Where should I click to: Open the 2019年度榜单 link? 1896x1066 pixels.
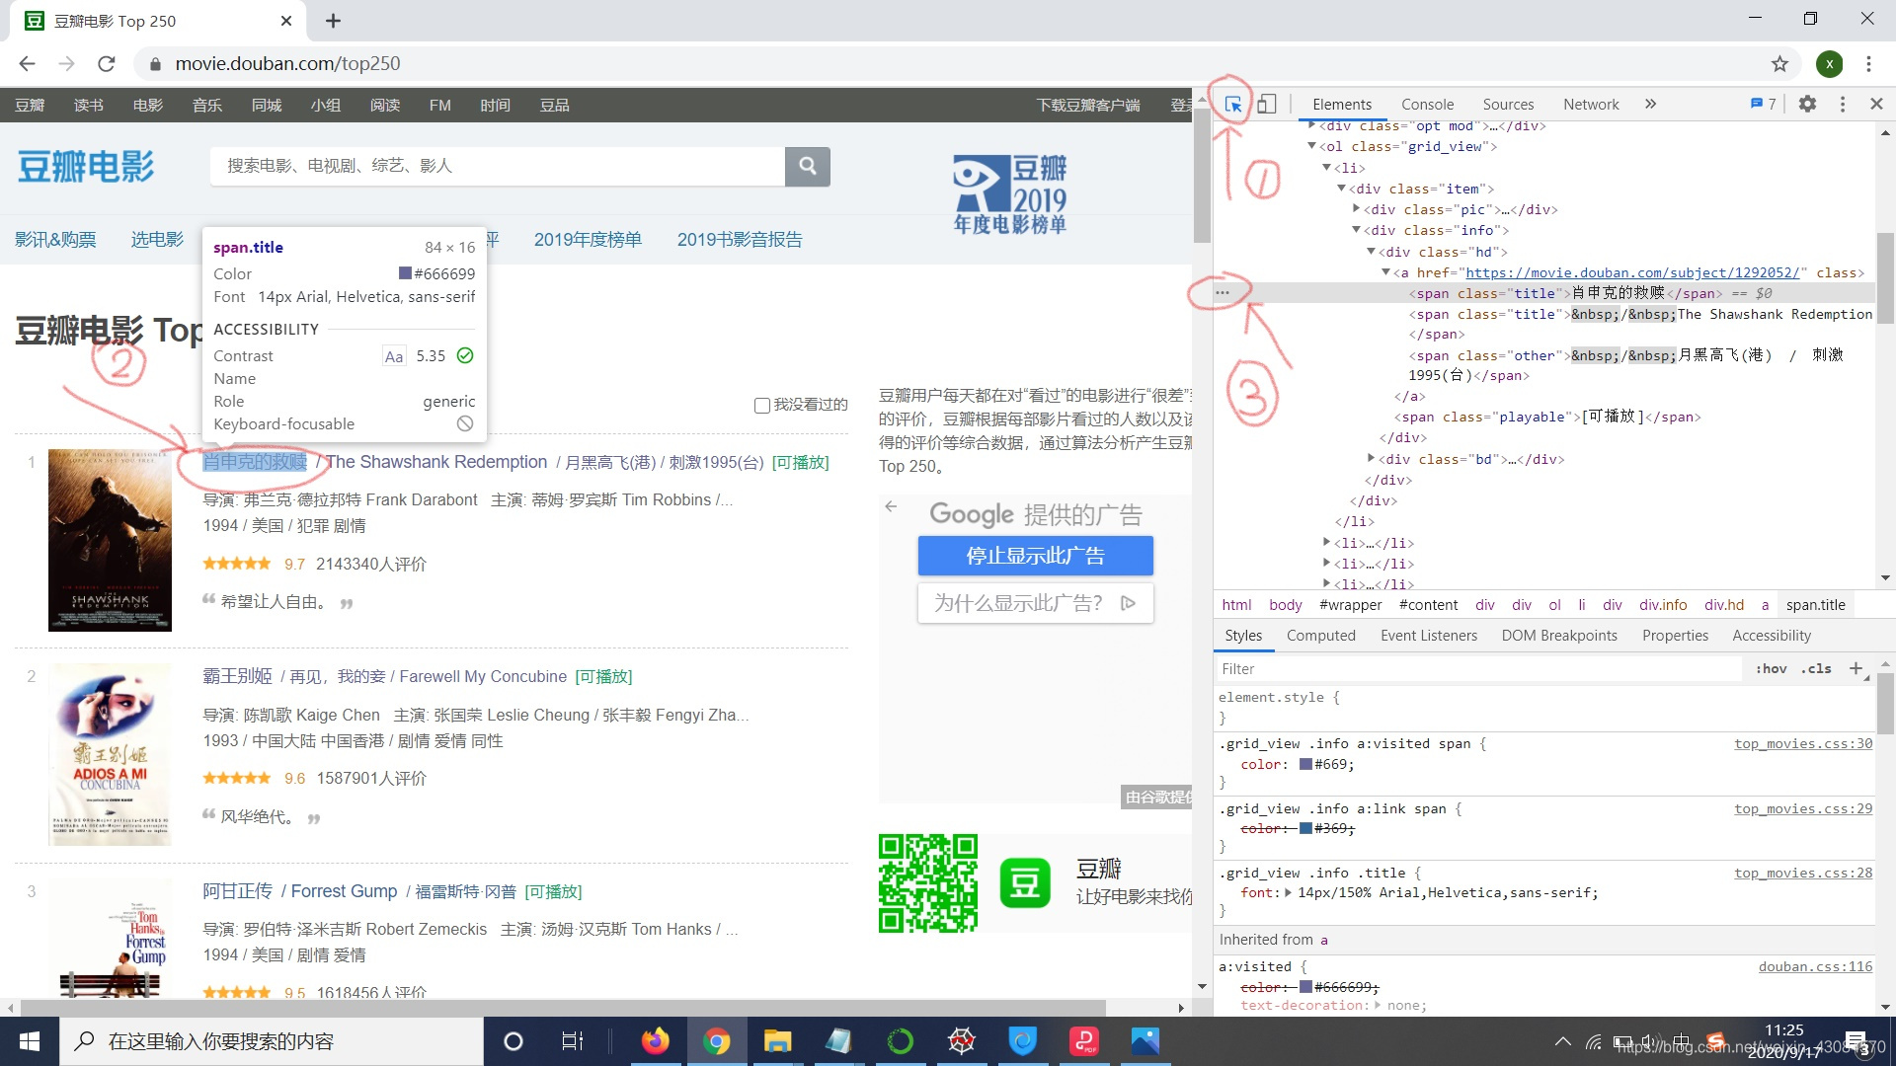point(588,240)
